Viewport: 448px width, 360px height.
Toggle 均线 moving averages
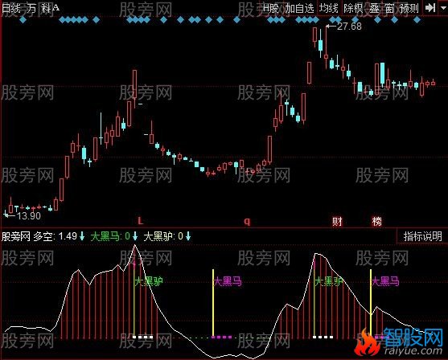pyautogui.click(x=329, y=8)
